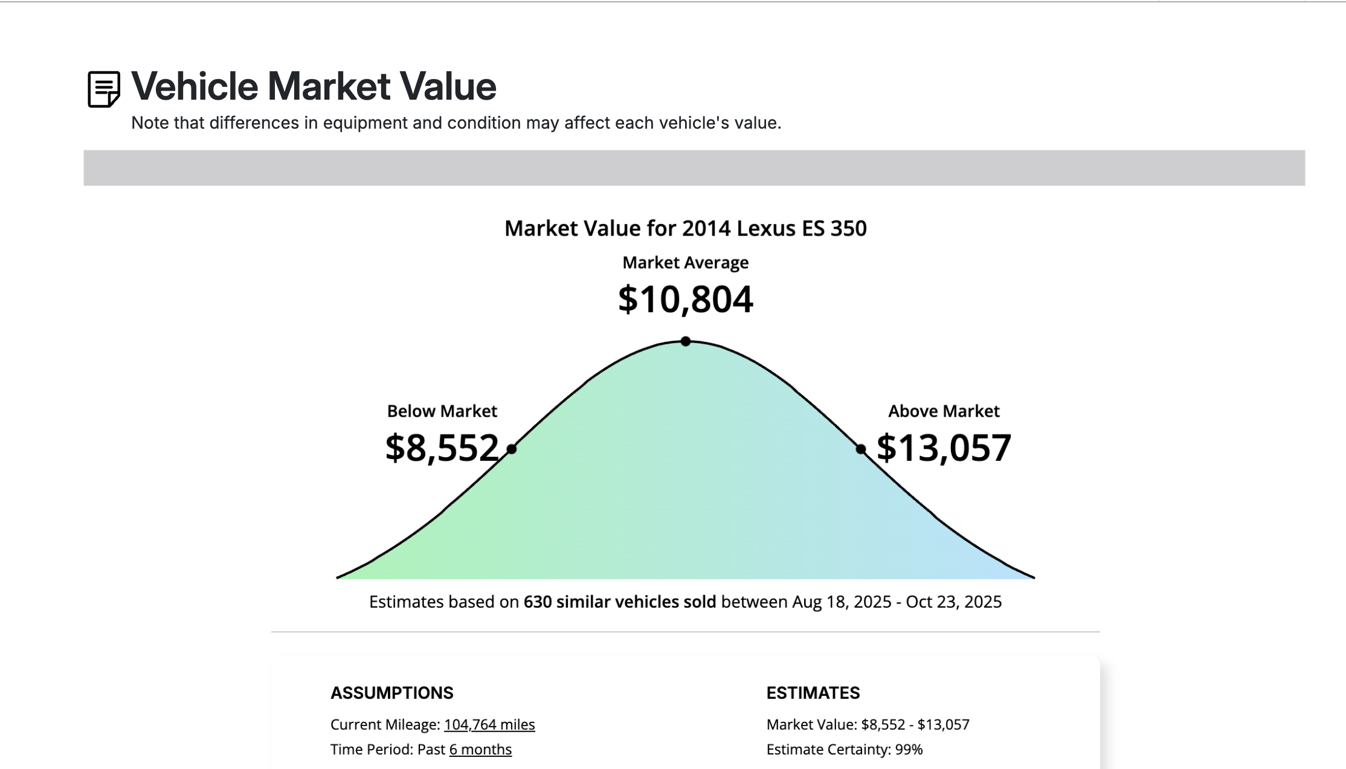Select the Market Average data point marker

684,341
